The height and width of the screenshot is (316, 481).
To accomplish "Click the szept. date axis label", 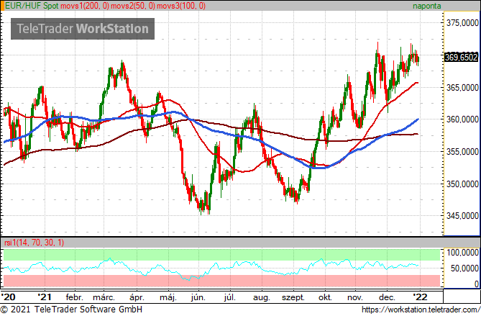I will pos(293,297).
